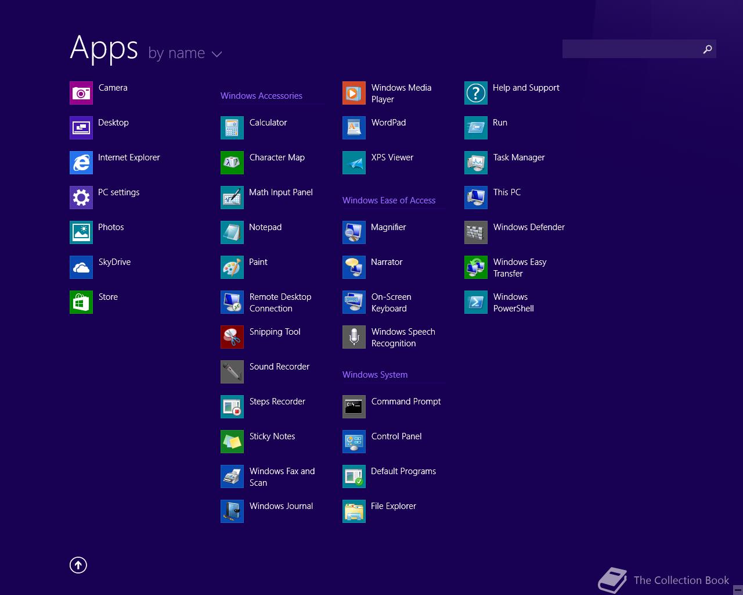
Task: Open the Windows Easy Transfer icon
Action: tap(476, 267)
